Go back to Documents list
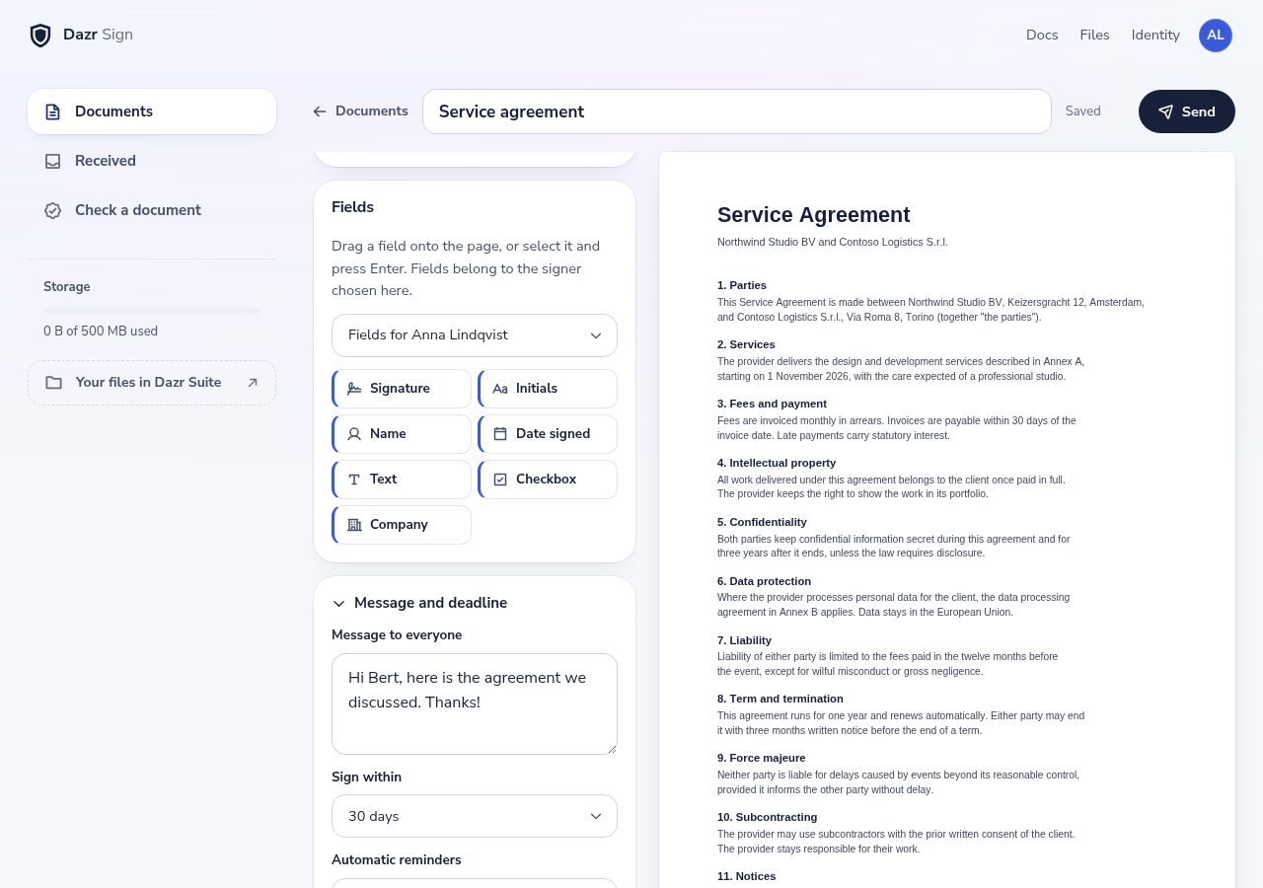 point(360,111)
